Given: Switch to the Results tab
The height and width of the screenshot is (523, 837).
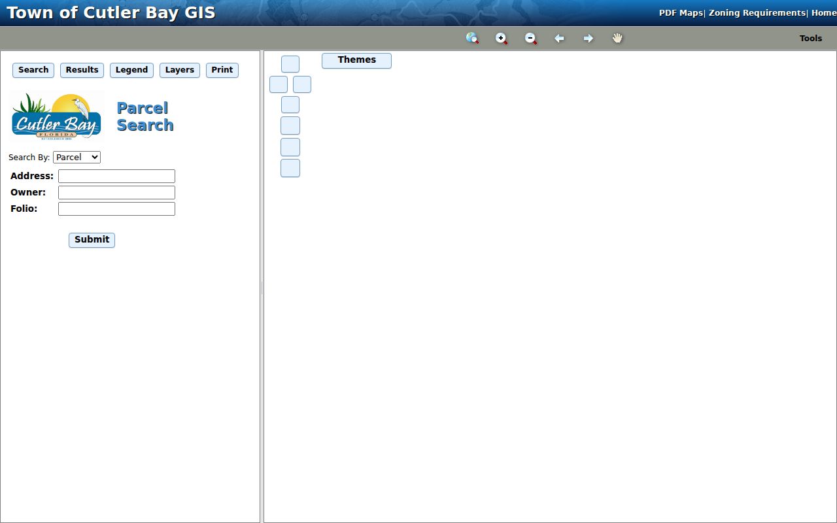Looking at the screenshot, I should pyautogui.click(x=82, y=70).
